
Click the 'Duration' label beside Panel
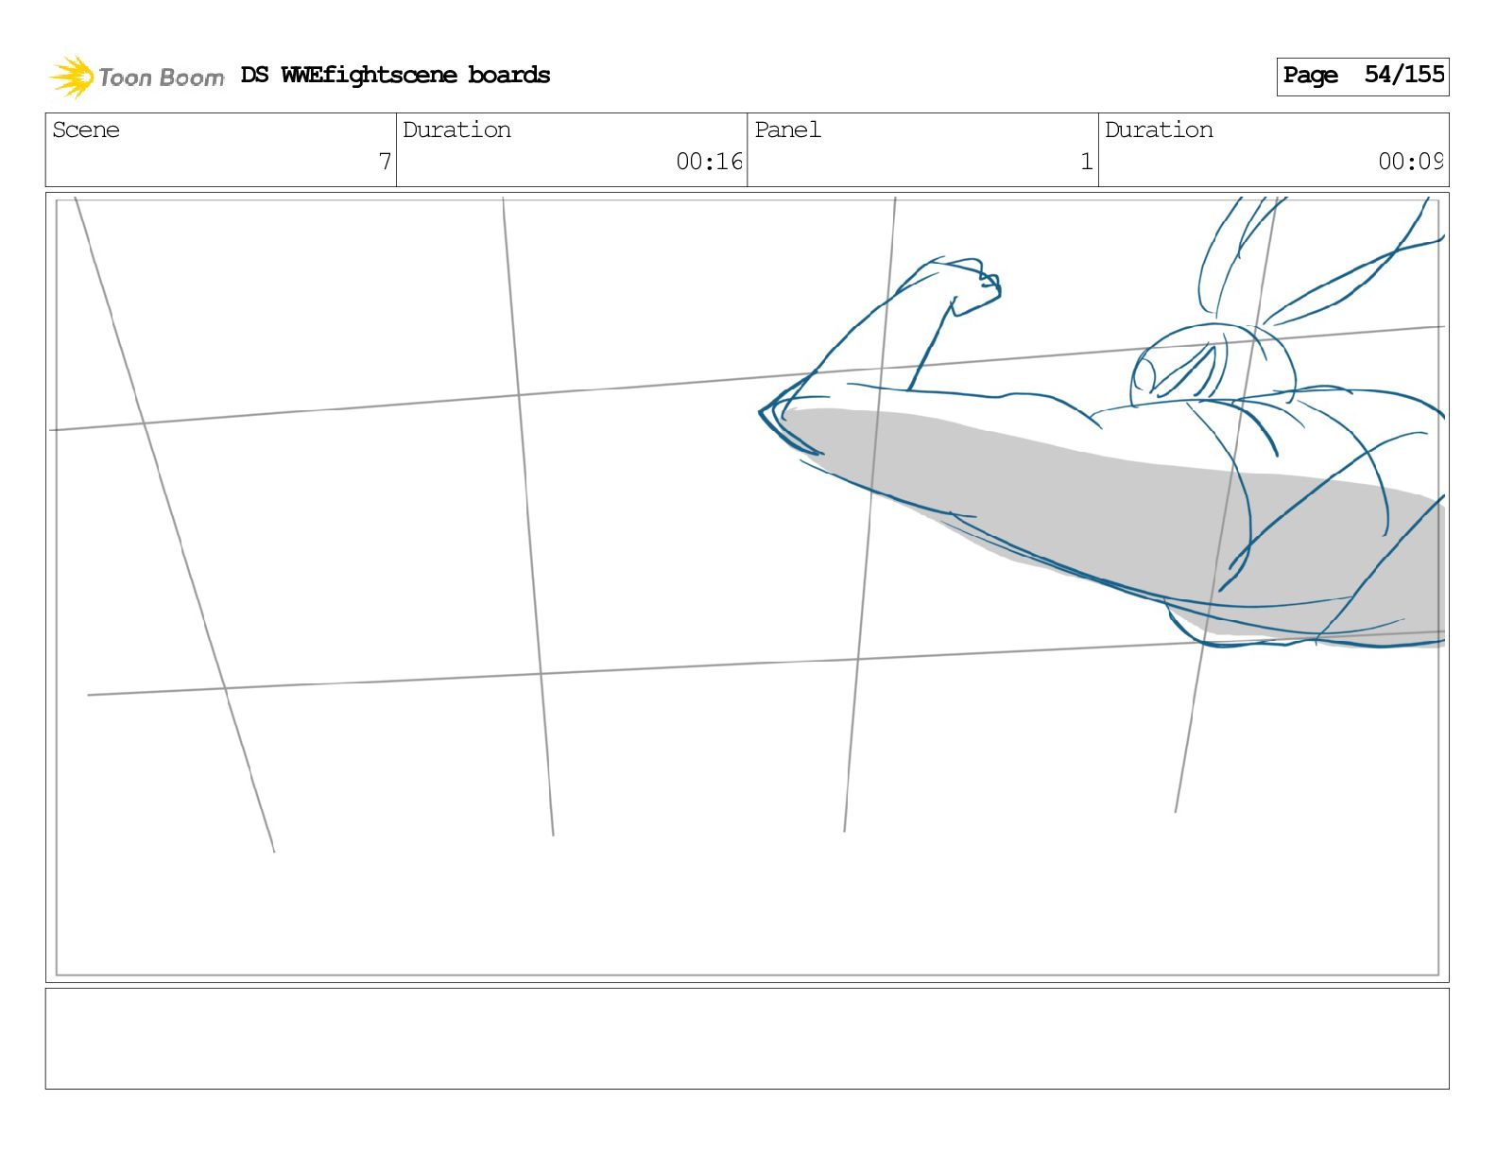tap(1159, 130)
